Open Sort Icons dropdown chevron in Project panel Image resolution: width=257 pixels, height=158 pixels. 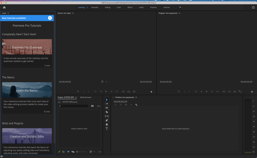(x=94, y=152)
